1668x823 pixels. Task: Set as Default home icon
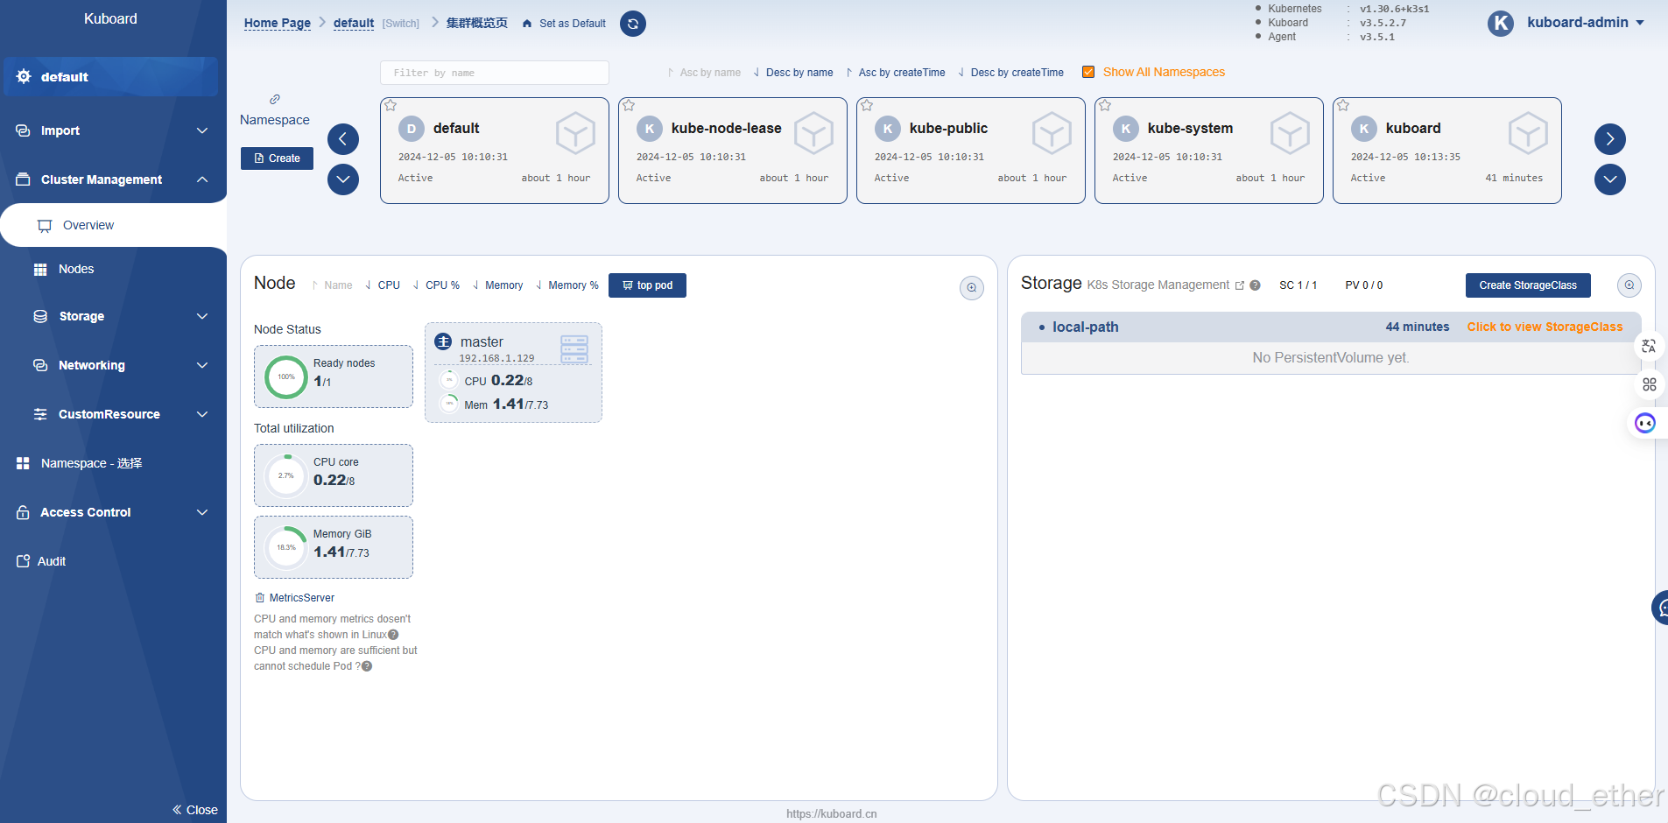click(527, 24)
